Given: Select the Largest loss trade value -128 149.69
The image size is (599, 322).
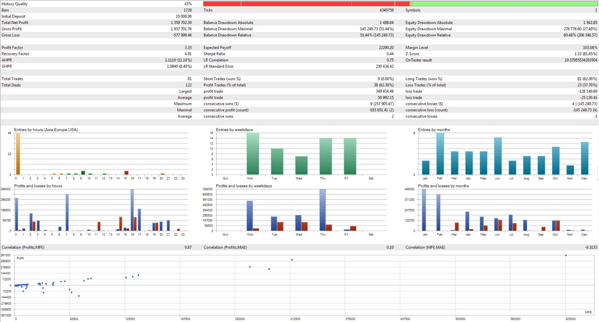Looking at the screenshot, I should 588,91.
